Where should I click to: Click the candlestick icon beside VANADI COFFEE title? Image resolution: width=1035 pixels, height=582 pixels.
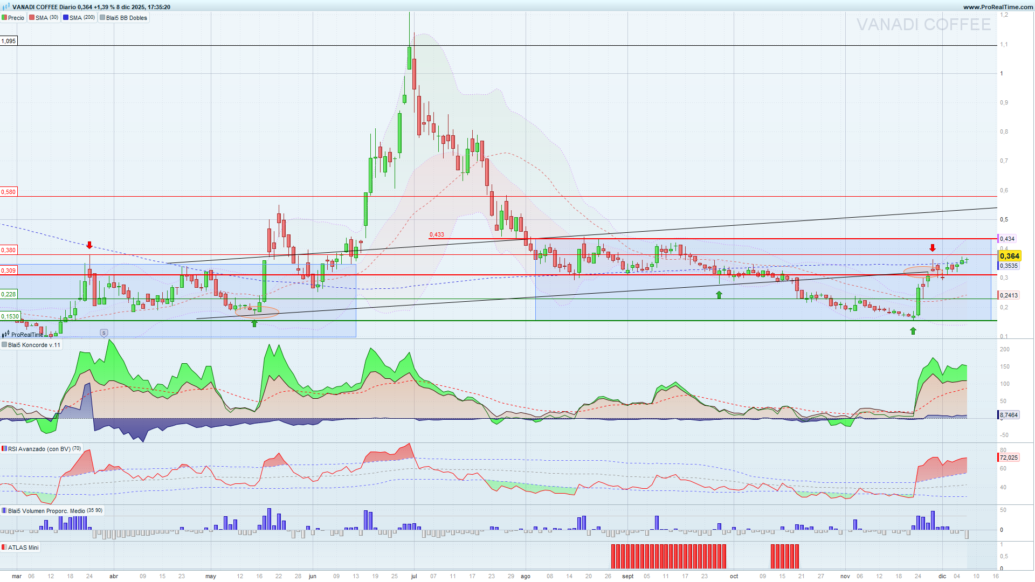click(6, 7)
